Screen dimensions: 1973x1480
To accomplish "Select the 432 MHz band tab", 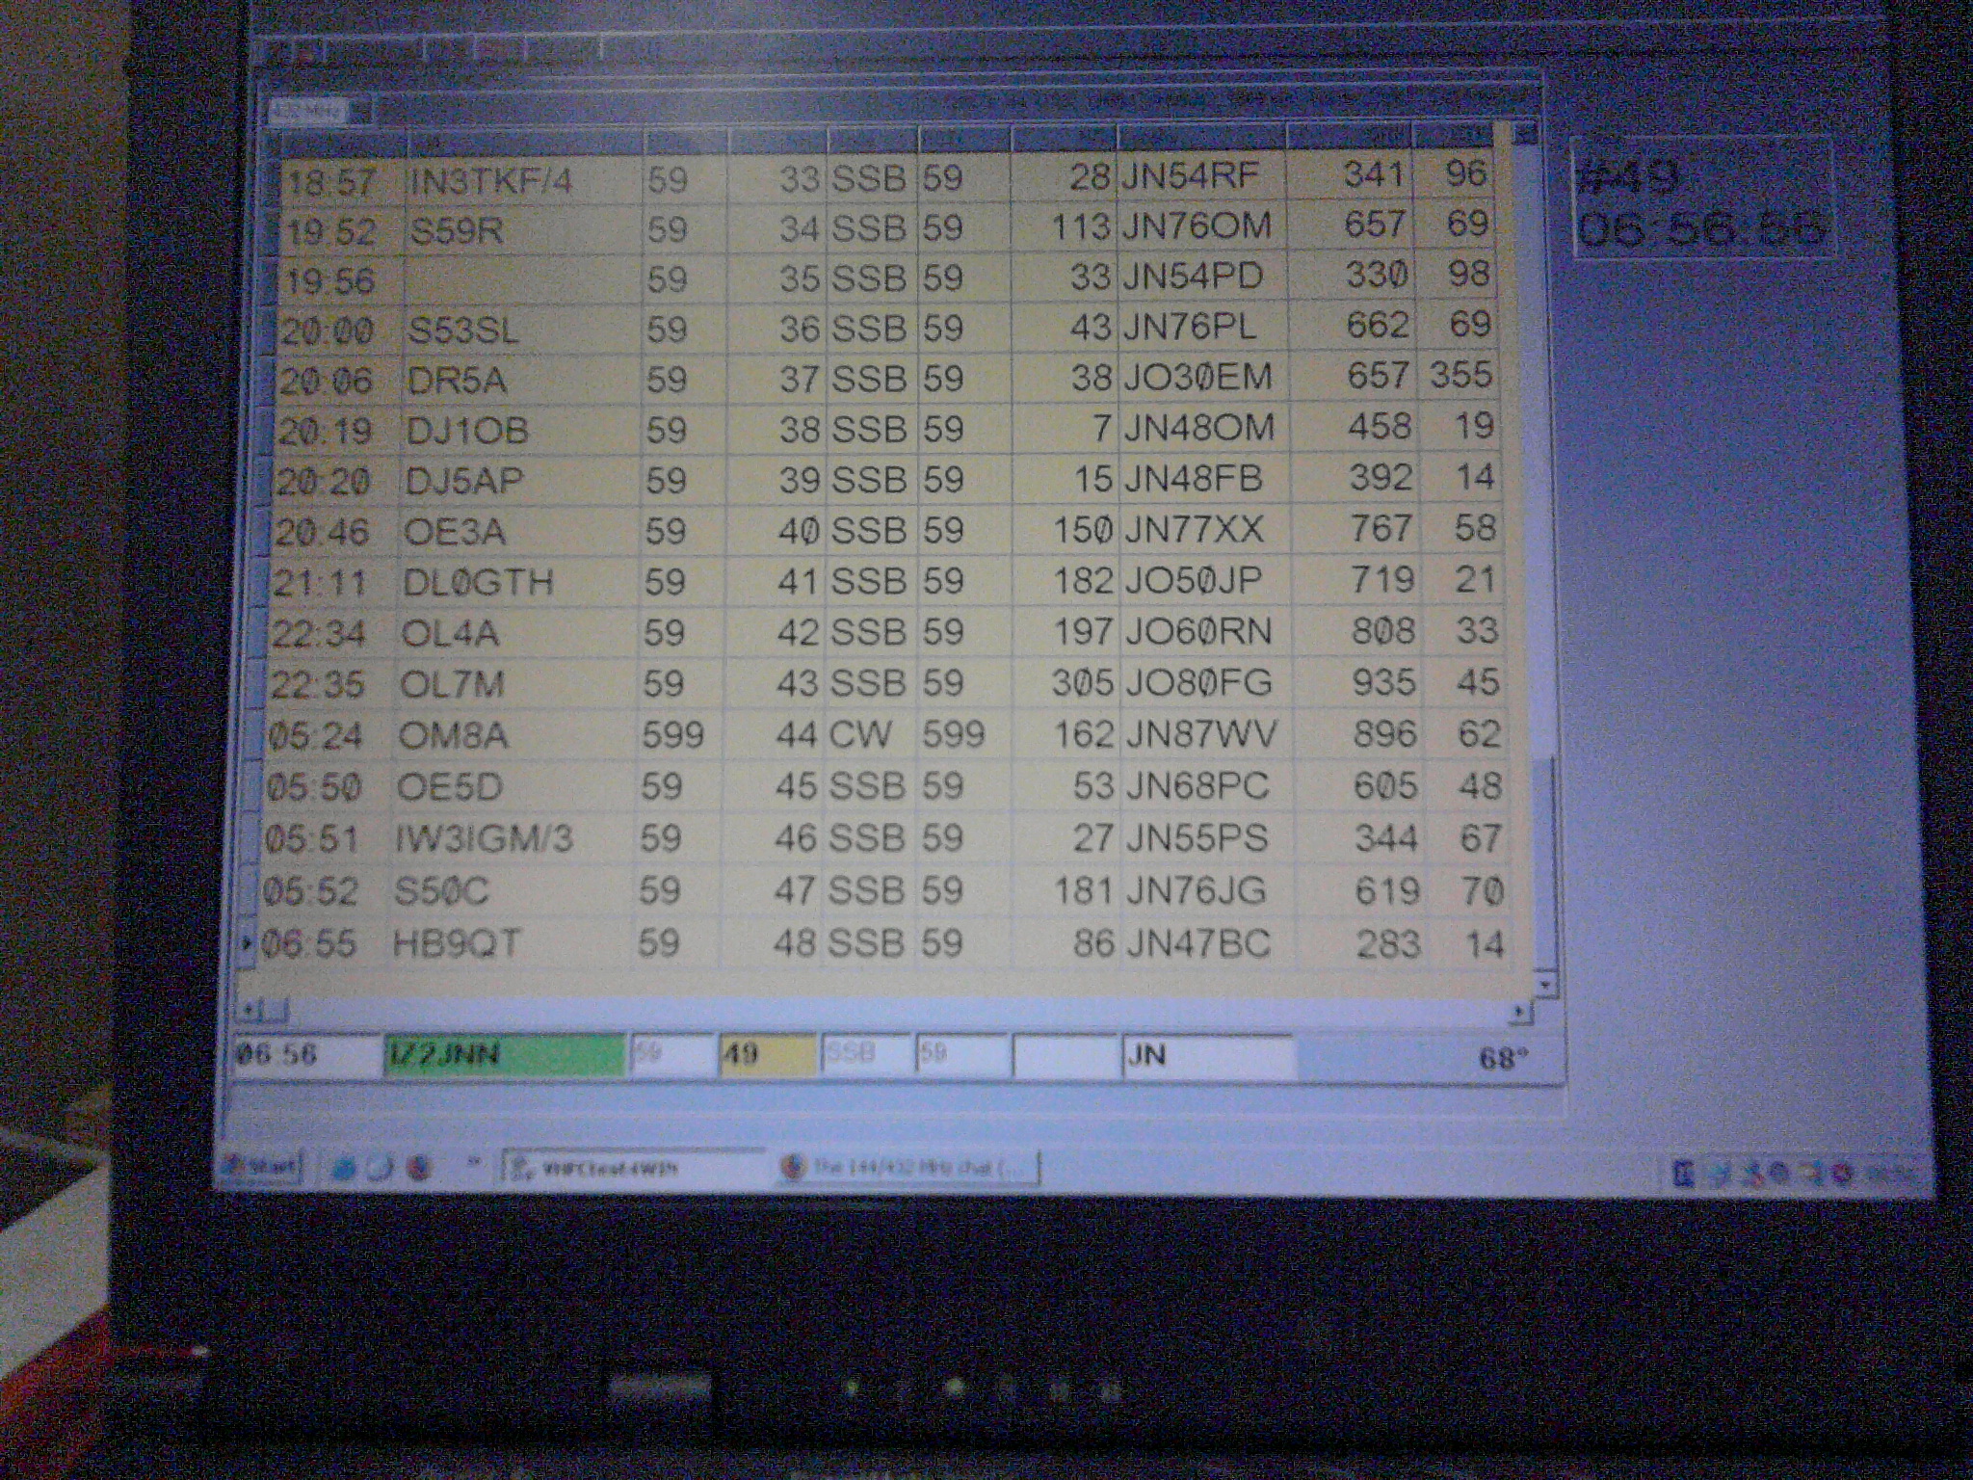I will (308, 112).
